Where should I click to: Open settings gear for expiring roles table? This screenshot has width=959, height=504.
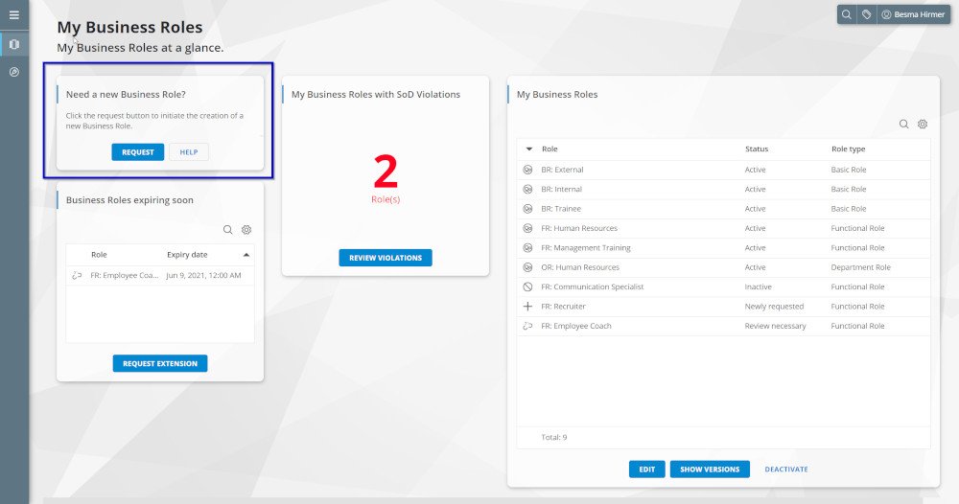coord(246,230)
